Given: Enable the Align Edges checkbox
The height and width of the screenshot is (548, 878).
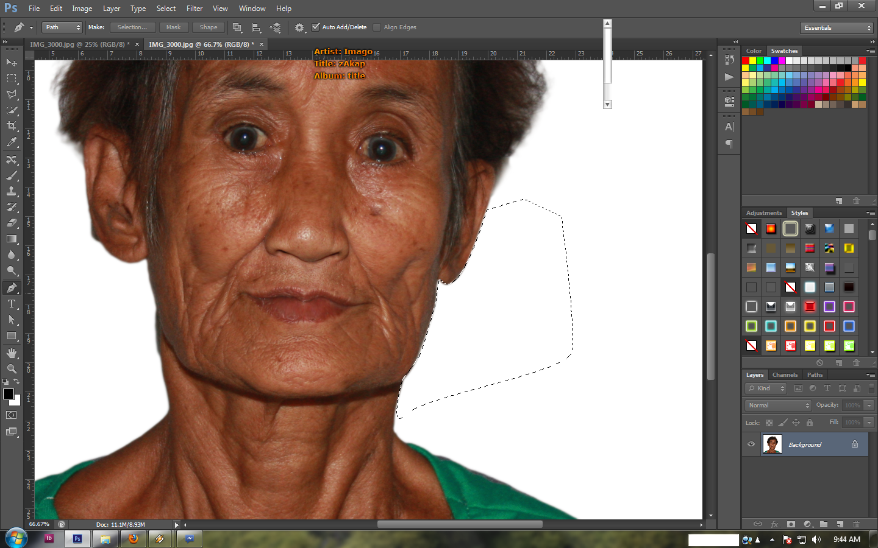Looking at the screenshot, I should (377, 27).
